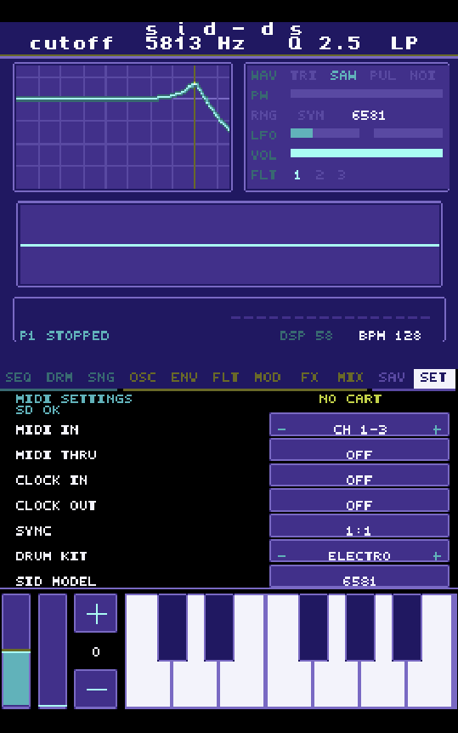The image size is (458, 733).
Task: Lower the octave with the minus button
Action: pos(95,689)
